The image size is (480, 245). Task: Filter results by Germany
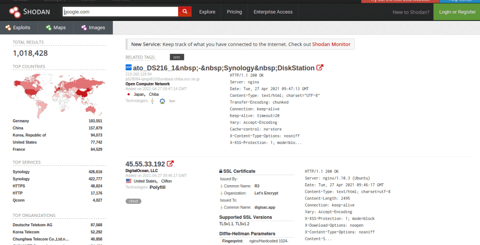point(21,121)
